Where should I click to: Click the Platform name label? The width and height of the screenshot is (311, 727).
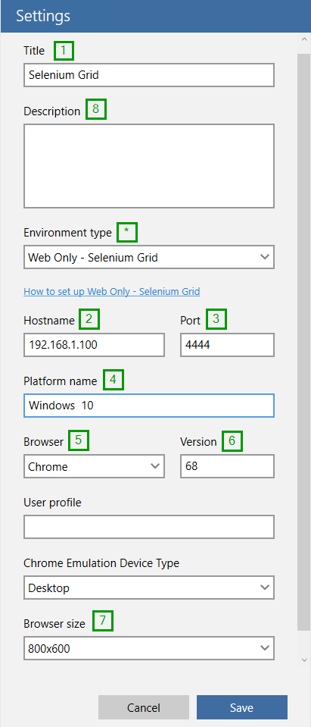(x=61, y=381)
